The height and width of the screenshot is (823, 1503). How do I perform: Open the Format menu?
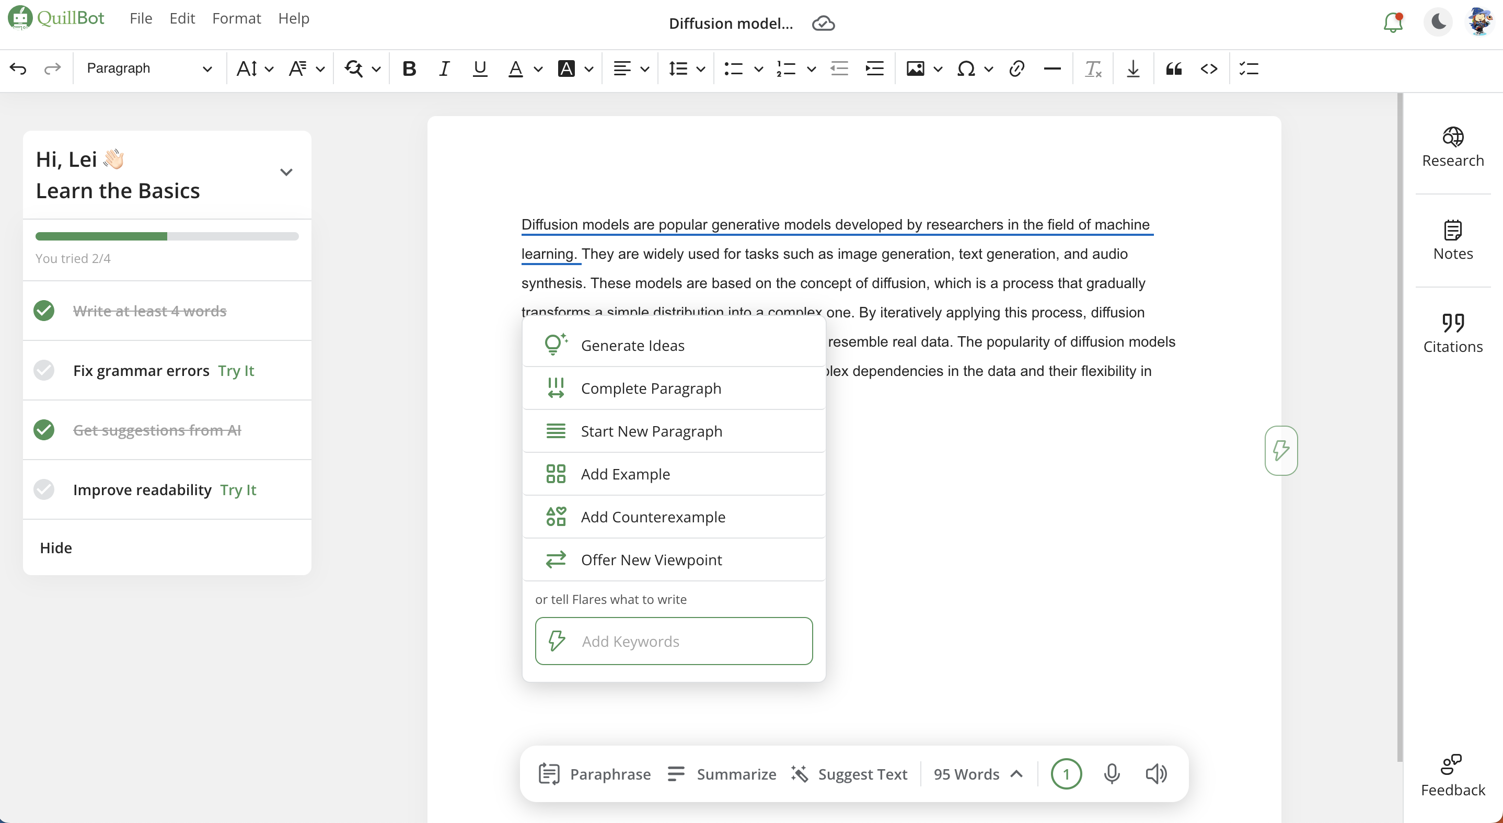coord(236,19)
